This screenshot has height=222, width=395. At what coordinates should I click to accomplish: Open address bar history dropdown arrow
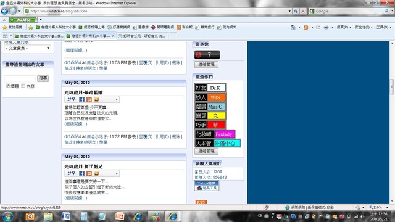tap(289, 11)
